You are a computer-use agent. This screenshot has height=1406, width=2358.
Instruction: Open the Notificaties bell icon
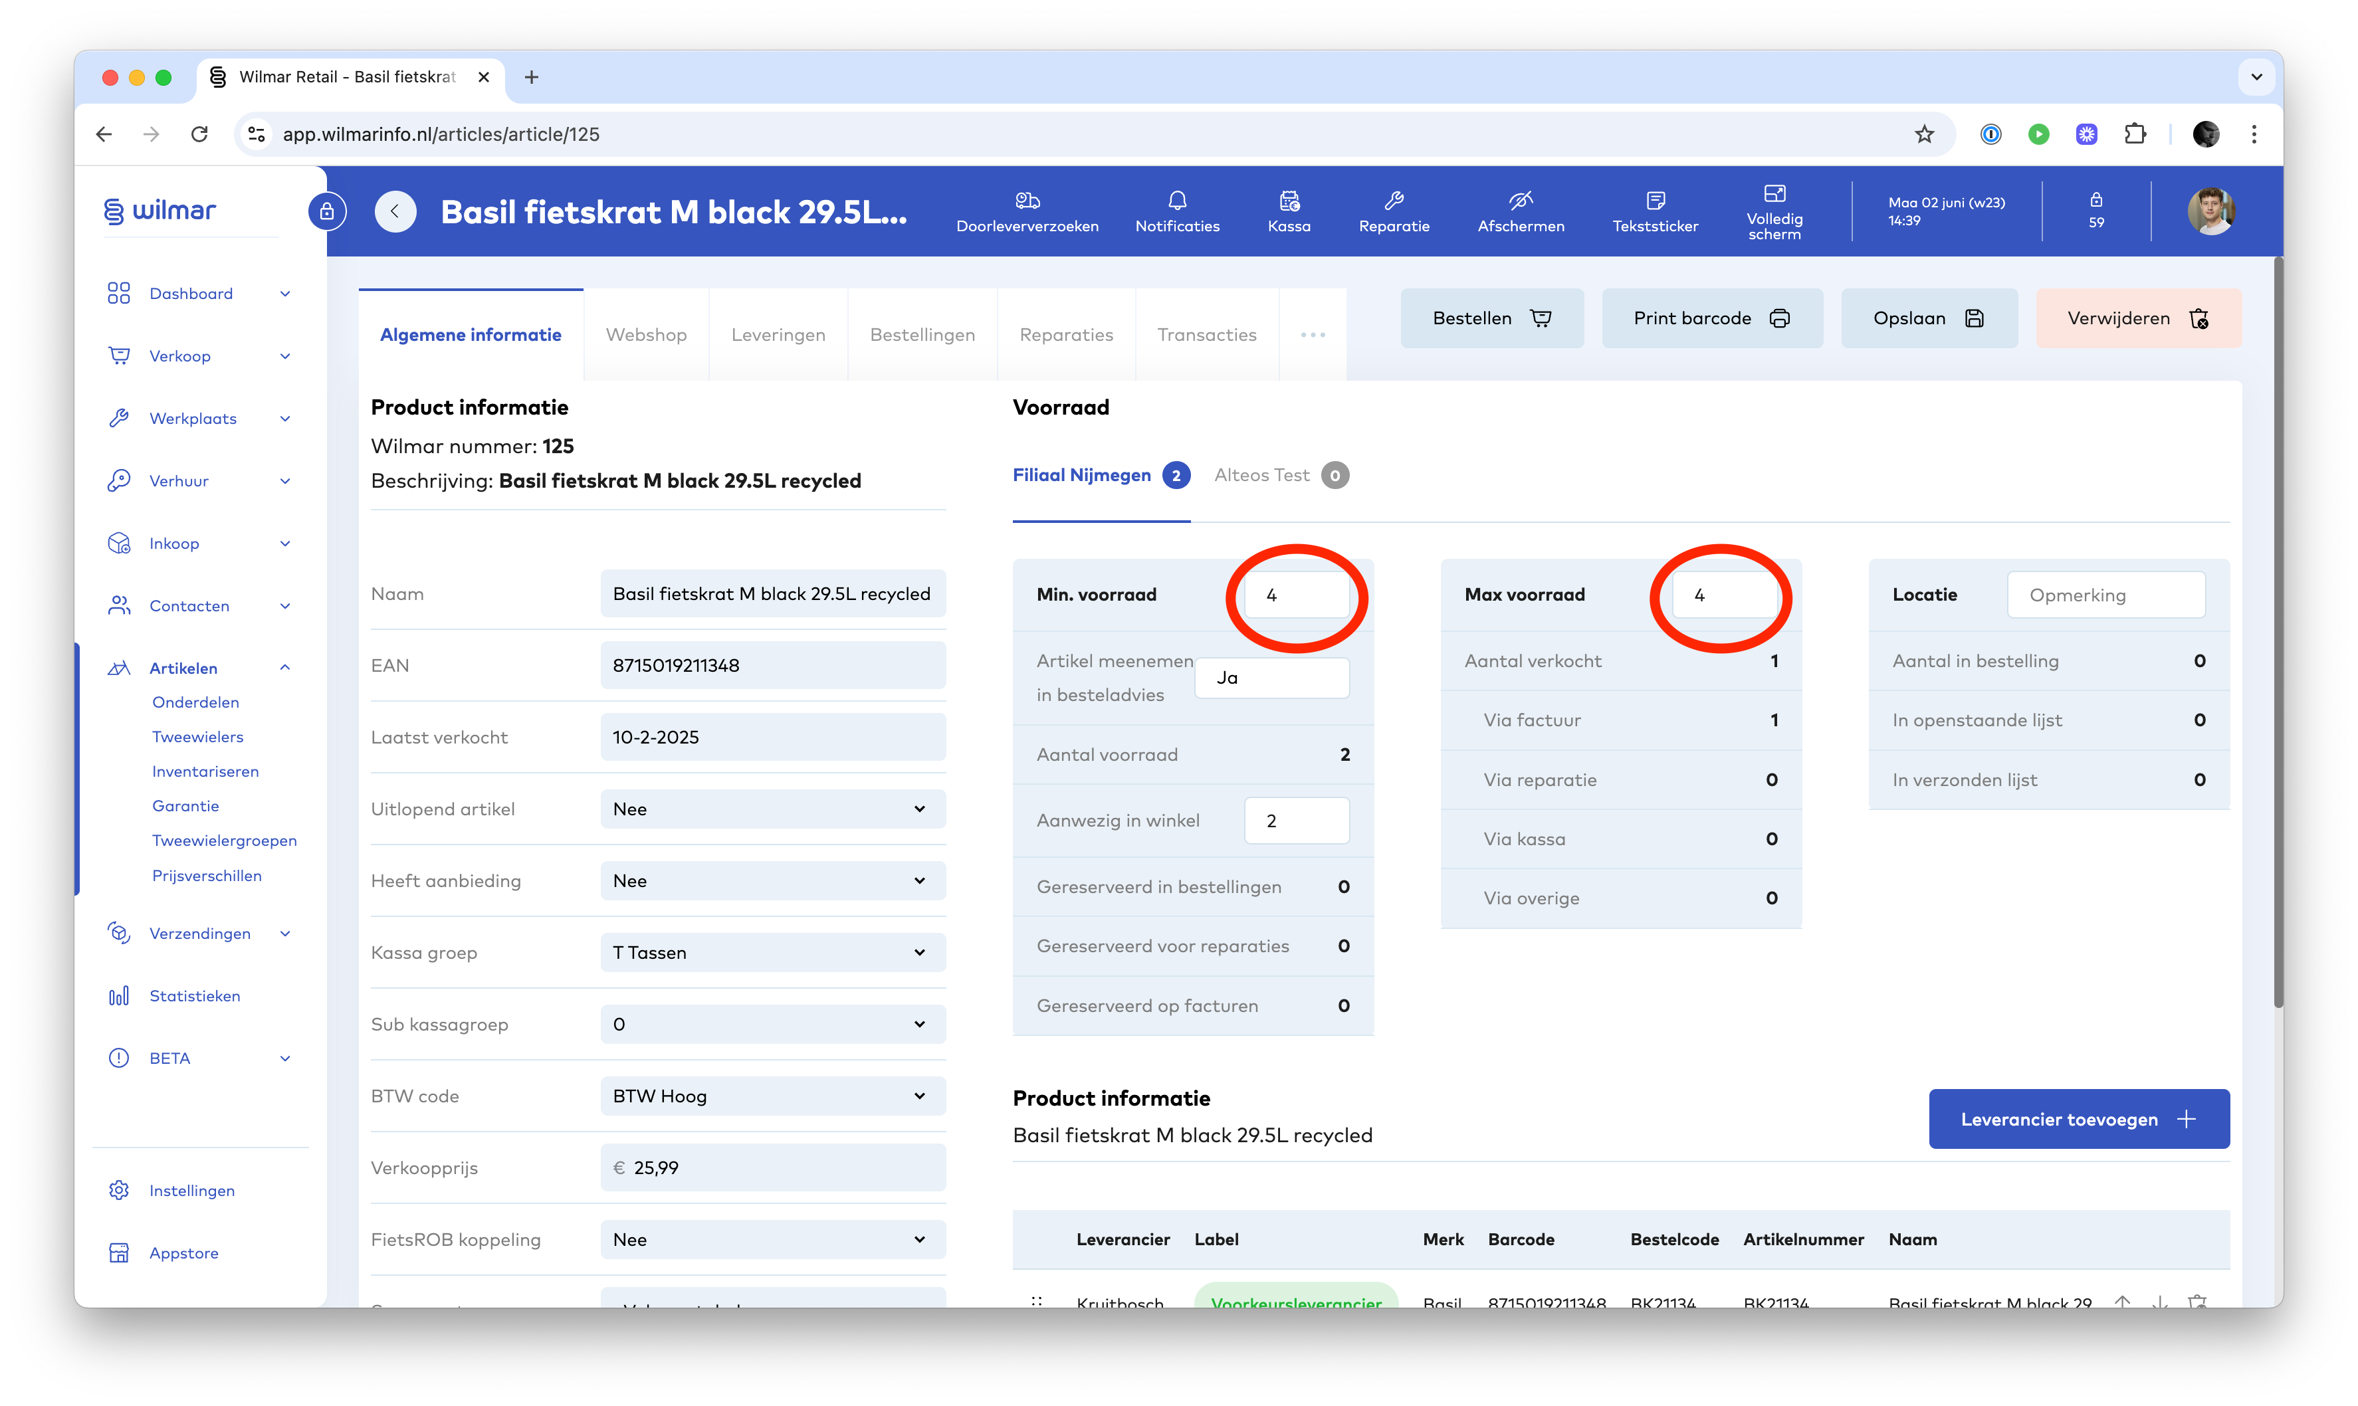[1176, 201]
